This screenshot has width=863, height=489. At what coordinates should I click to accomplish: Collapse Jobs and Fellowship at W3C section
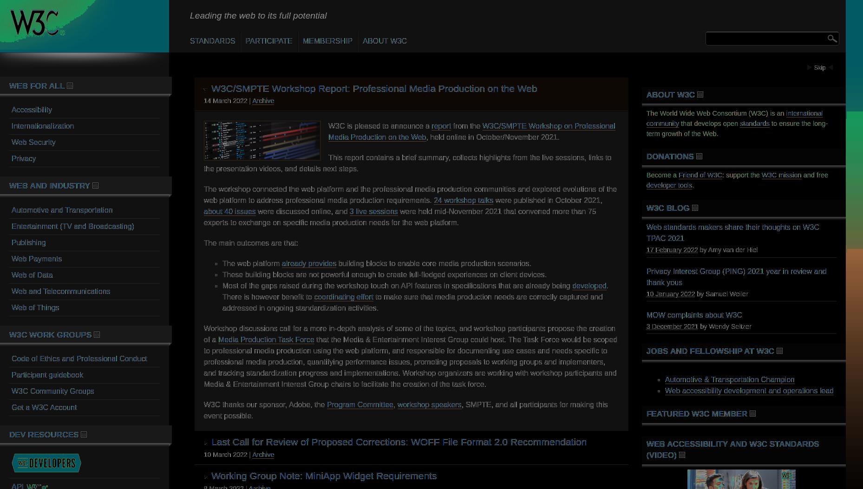[x=779, y=351]
